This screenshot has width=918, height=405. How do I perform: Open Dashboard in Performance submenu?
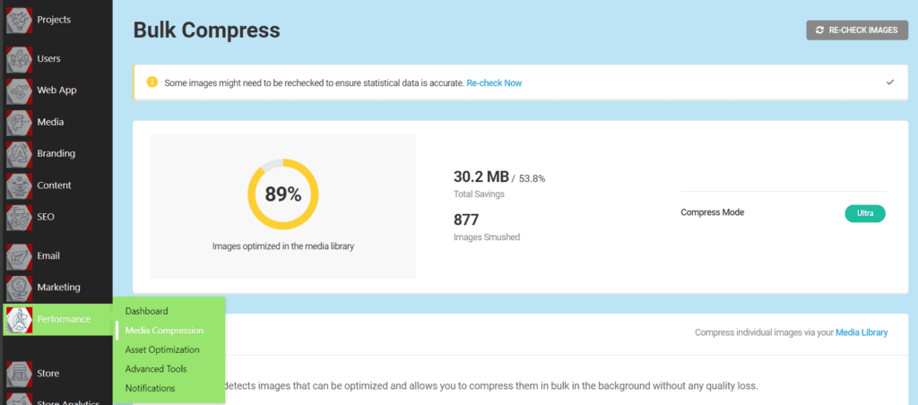click(x=146, y=311)
